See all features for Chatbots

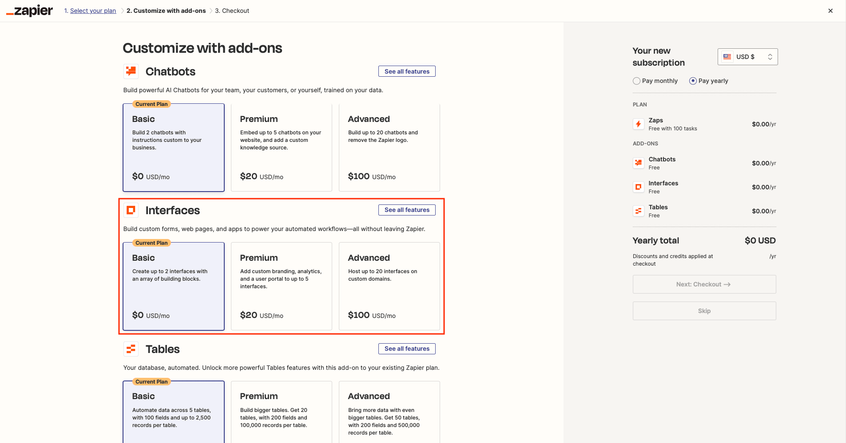tap(406, 71)
